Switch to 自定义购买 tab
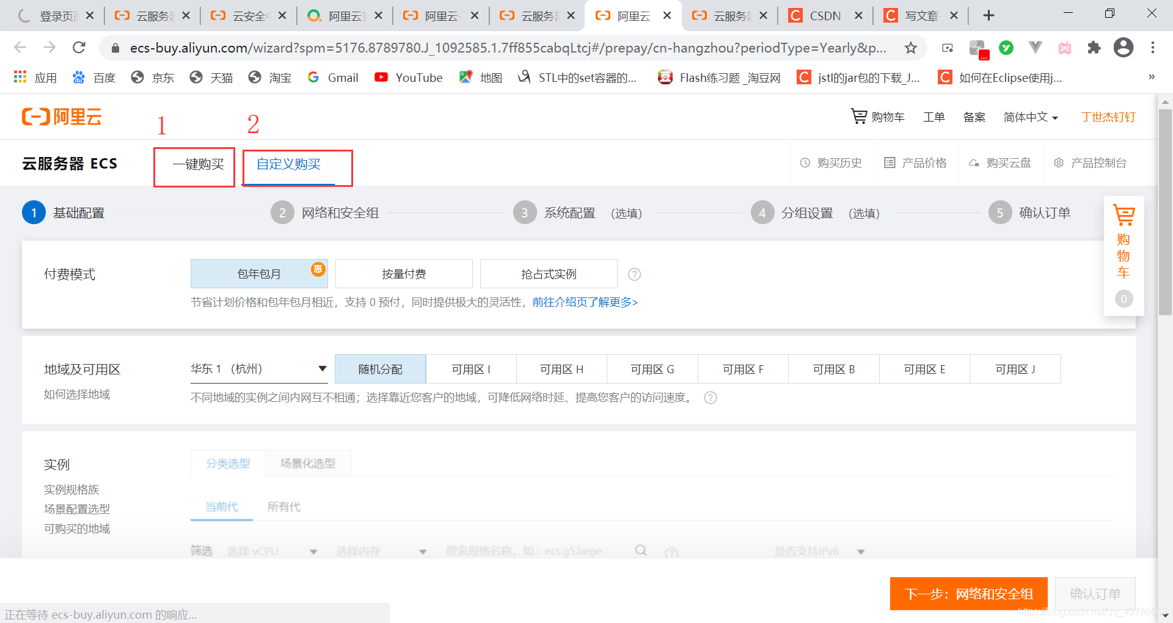 pos(288,164)
